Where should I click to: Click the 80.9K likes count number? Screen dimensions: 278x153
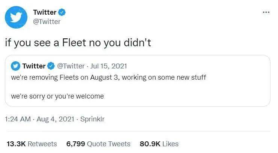point(150,144)
